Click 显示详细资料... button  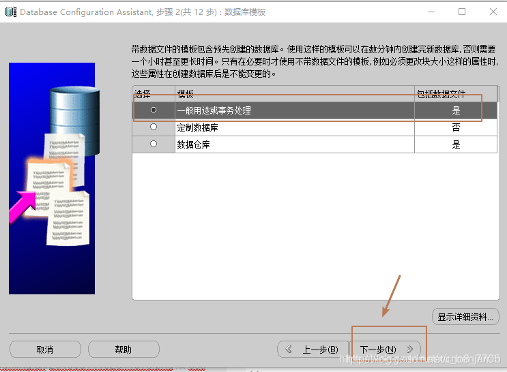coord(465,317)
